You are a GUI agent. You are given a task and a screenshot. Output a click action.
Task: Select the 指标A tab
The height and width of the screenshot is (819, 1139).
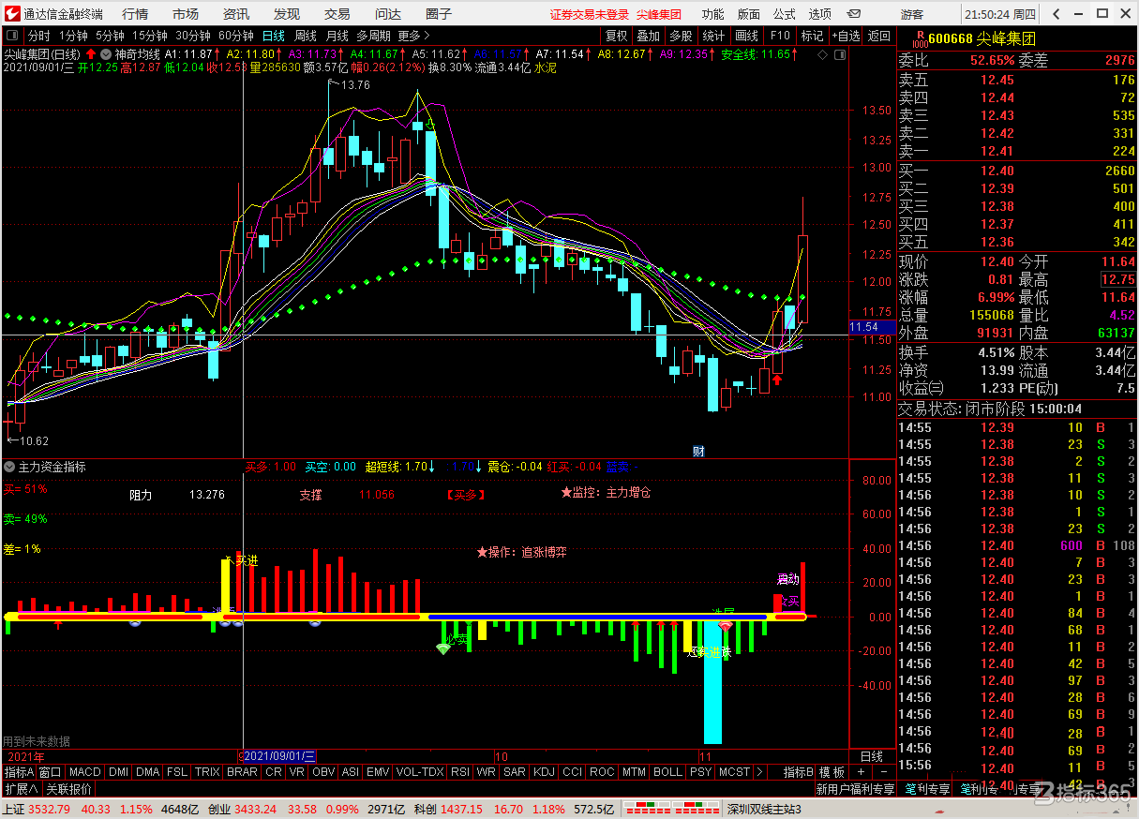coord(19,772)
